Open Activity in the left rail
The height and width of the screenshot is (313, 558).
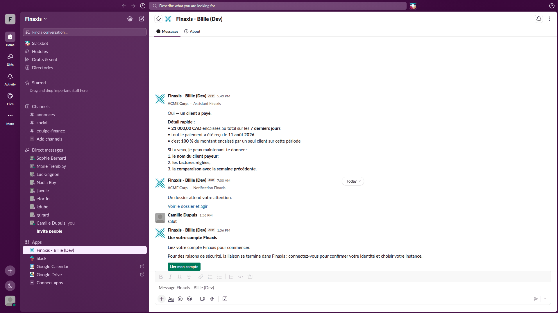point(10,79)
